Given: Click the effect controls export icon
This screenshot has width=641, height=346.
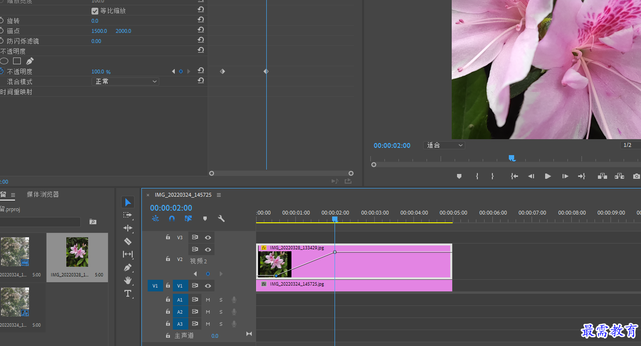Looking at the screenshot, I should (x=348, y=181).
